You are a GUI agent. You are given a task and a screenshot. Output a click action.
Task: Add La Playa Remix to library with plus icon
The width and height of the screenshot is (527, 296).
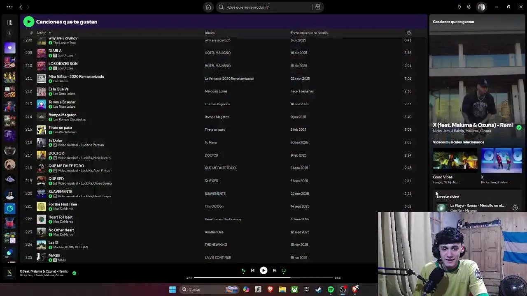(x=515, y=208)
